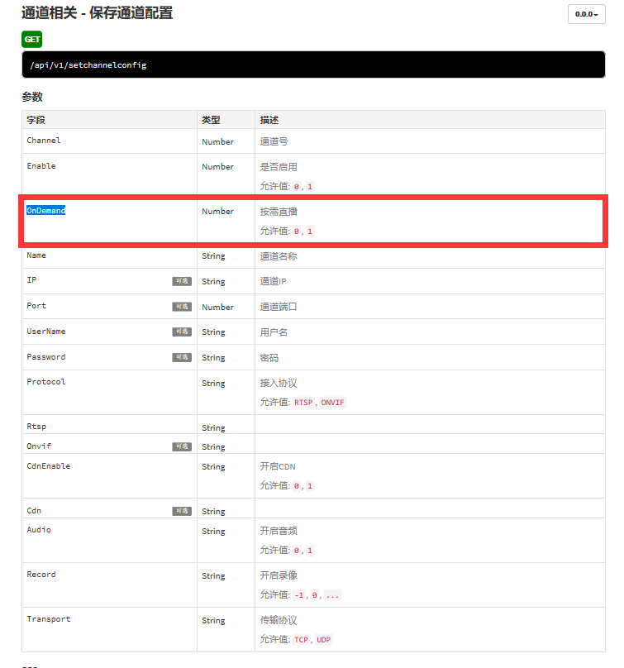Image resolution: width=624 pixels, height=668 pixels.
Task: Click the Name field name
Action: pos(36,255)
